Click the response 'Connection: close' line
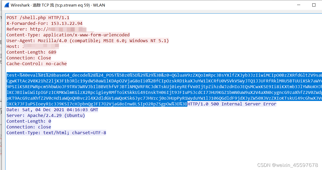This screenshot has height=170, width=322. point(29,127)
